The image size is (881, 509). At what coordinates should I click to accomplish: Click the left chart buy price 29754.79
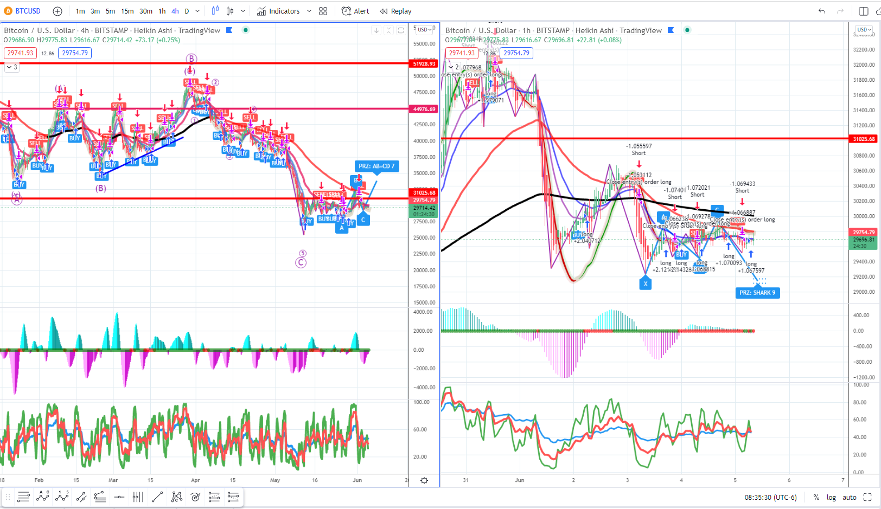[75, 53]
